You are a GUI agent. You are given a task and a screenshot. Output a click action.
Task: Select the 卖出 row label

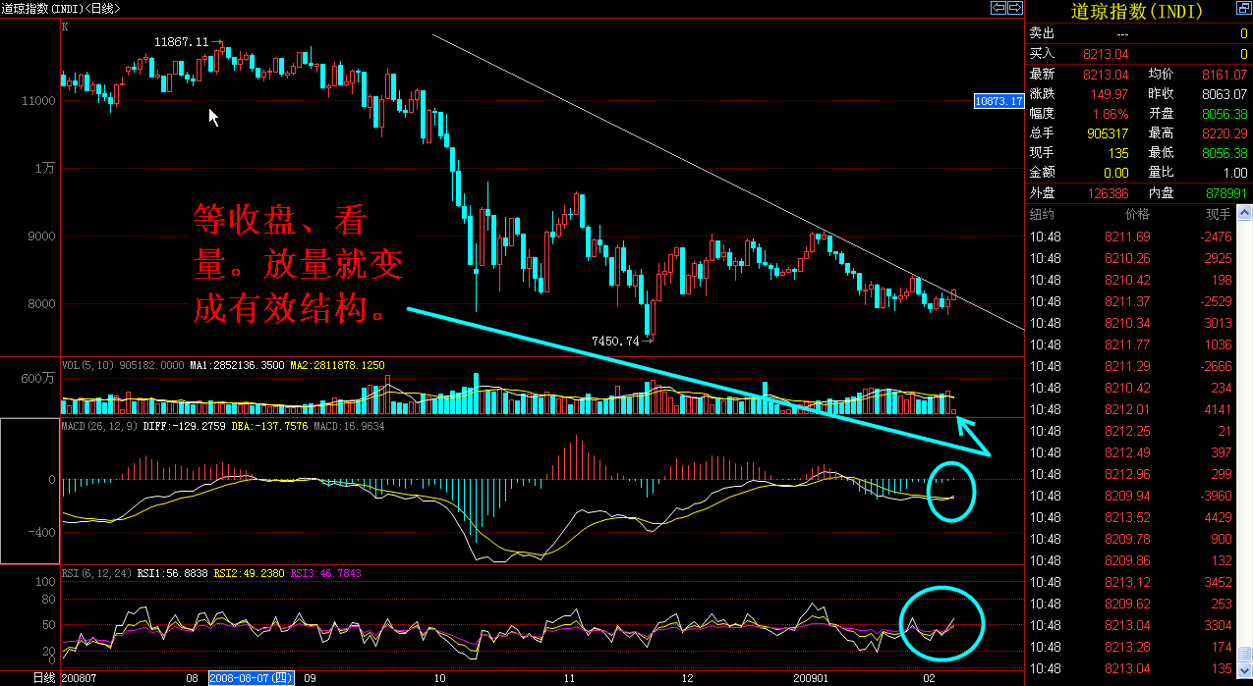(x=1042, y=33)
